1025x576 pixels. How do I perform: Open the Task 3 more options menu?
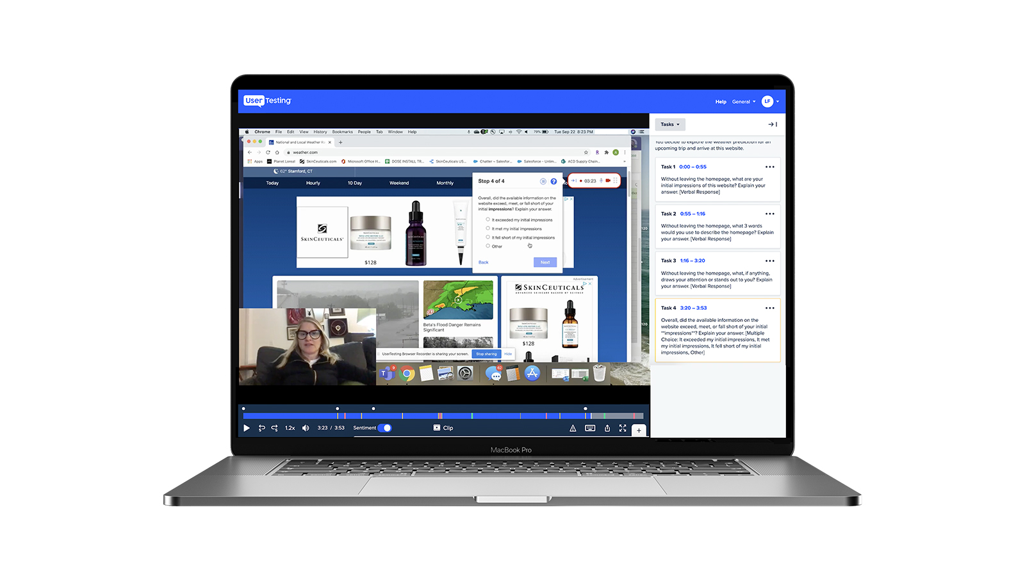tap(770, 260)
